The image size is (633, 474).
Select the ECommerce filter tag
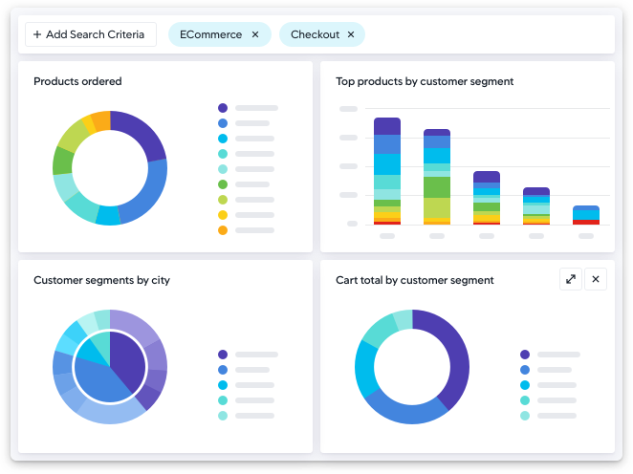pos(220,34)
